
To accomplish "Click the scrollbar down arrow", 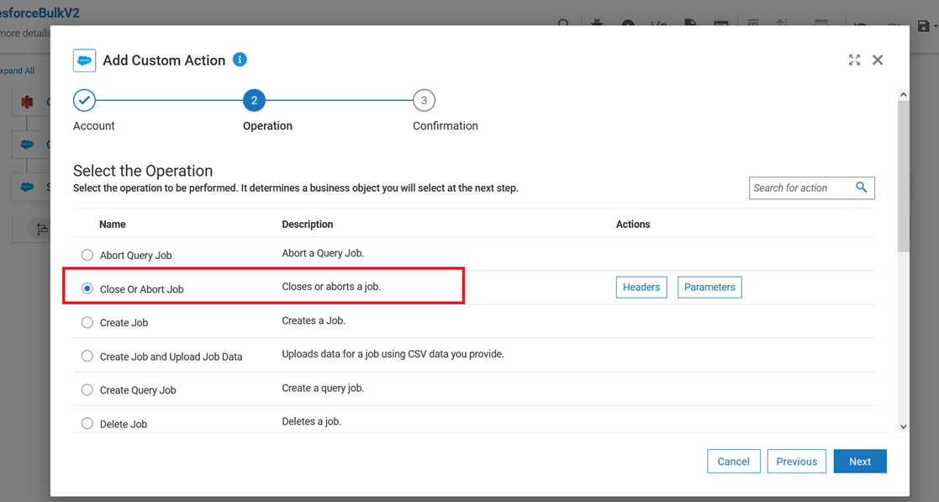I will pos(904,427).
